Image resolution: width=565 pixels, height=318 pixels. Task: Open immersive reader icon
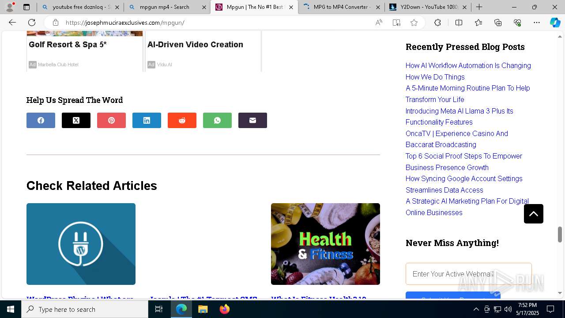(396, 23)
